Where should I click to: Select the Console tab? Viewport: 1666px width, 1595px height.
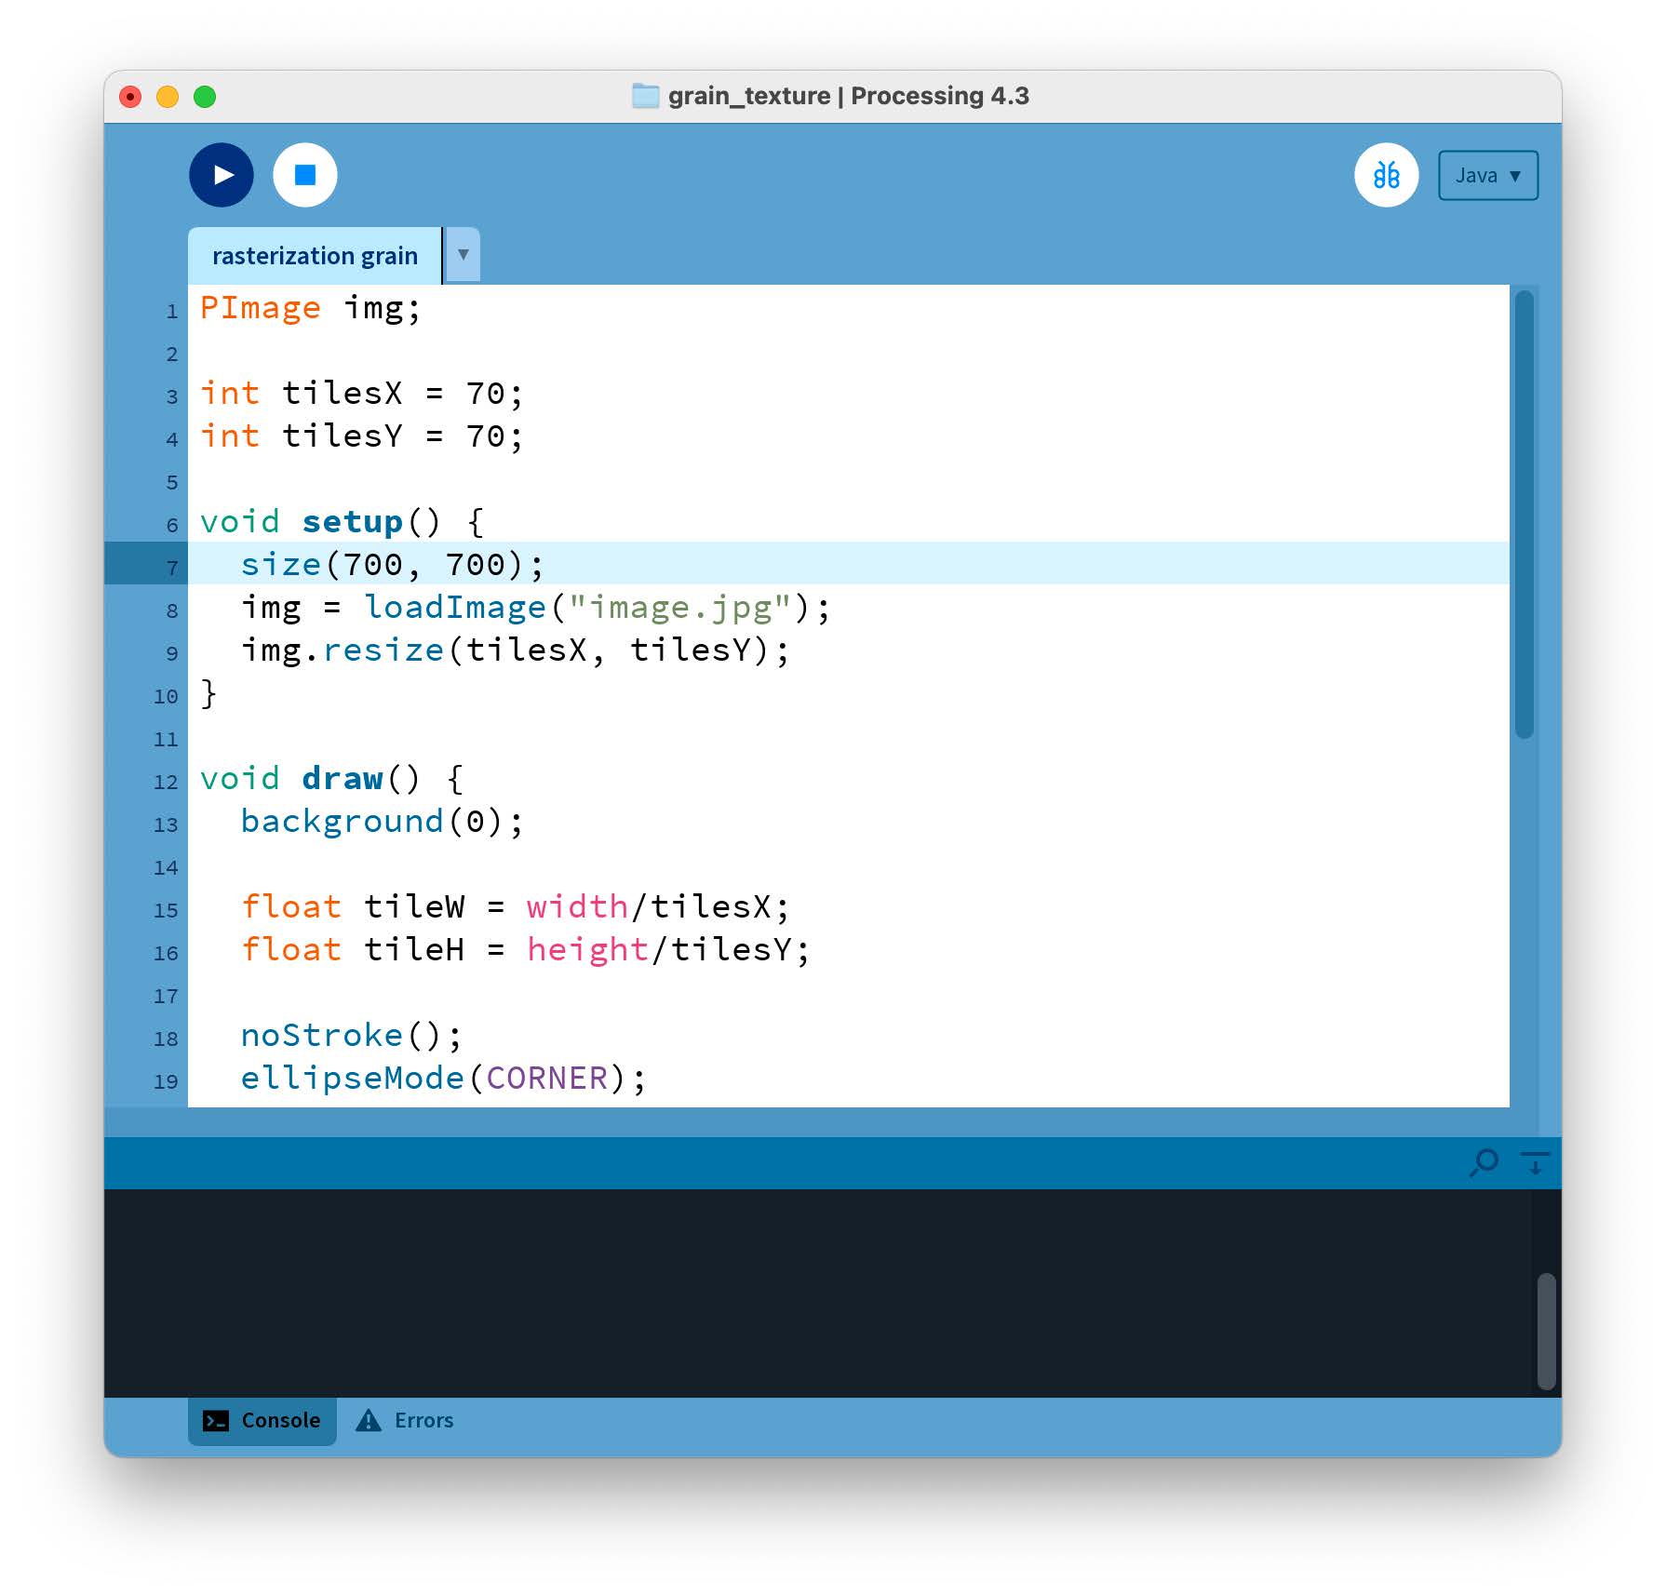click(279, 1420)
